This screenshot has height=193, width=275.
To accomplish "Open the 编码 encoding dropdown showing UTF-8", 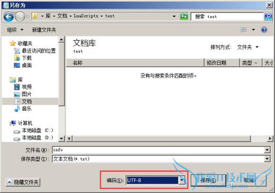I will click(156, 180).
